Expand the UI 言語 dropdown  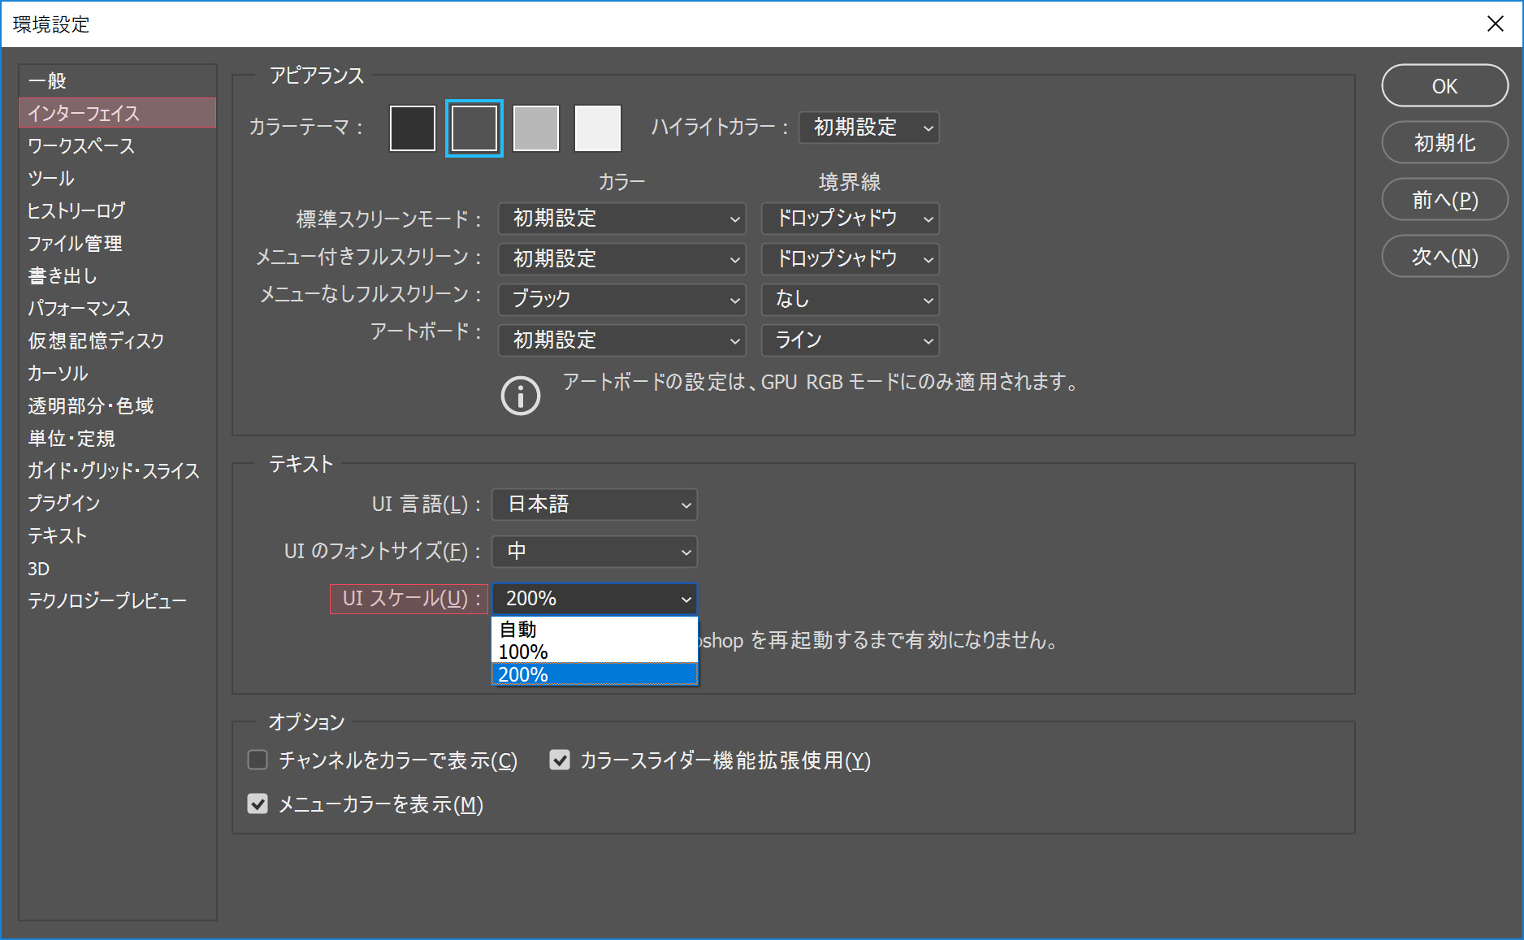pos(595,505)
